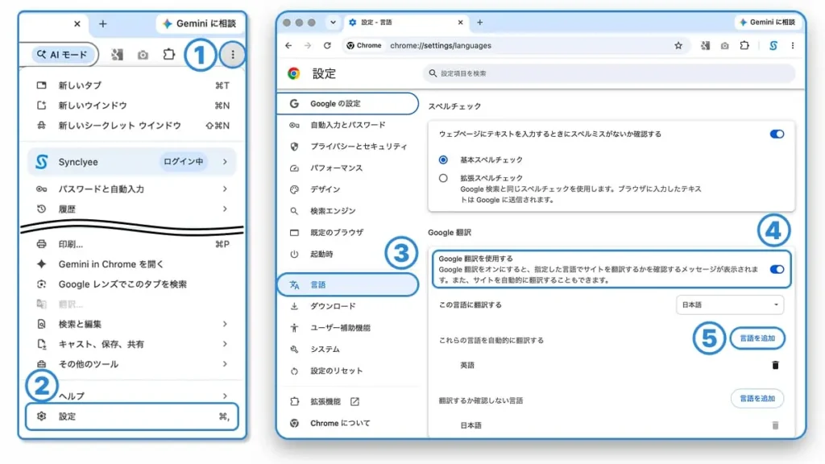The height and width of the screenshot is (464, 825).
Task: Open the 日本語 translate-to language dropdown
Action: tap(729, 304)
